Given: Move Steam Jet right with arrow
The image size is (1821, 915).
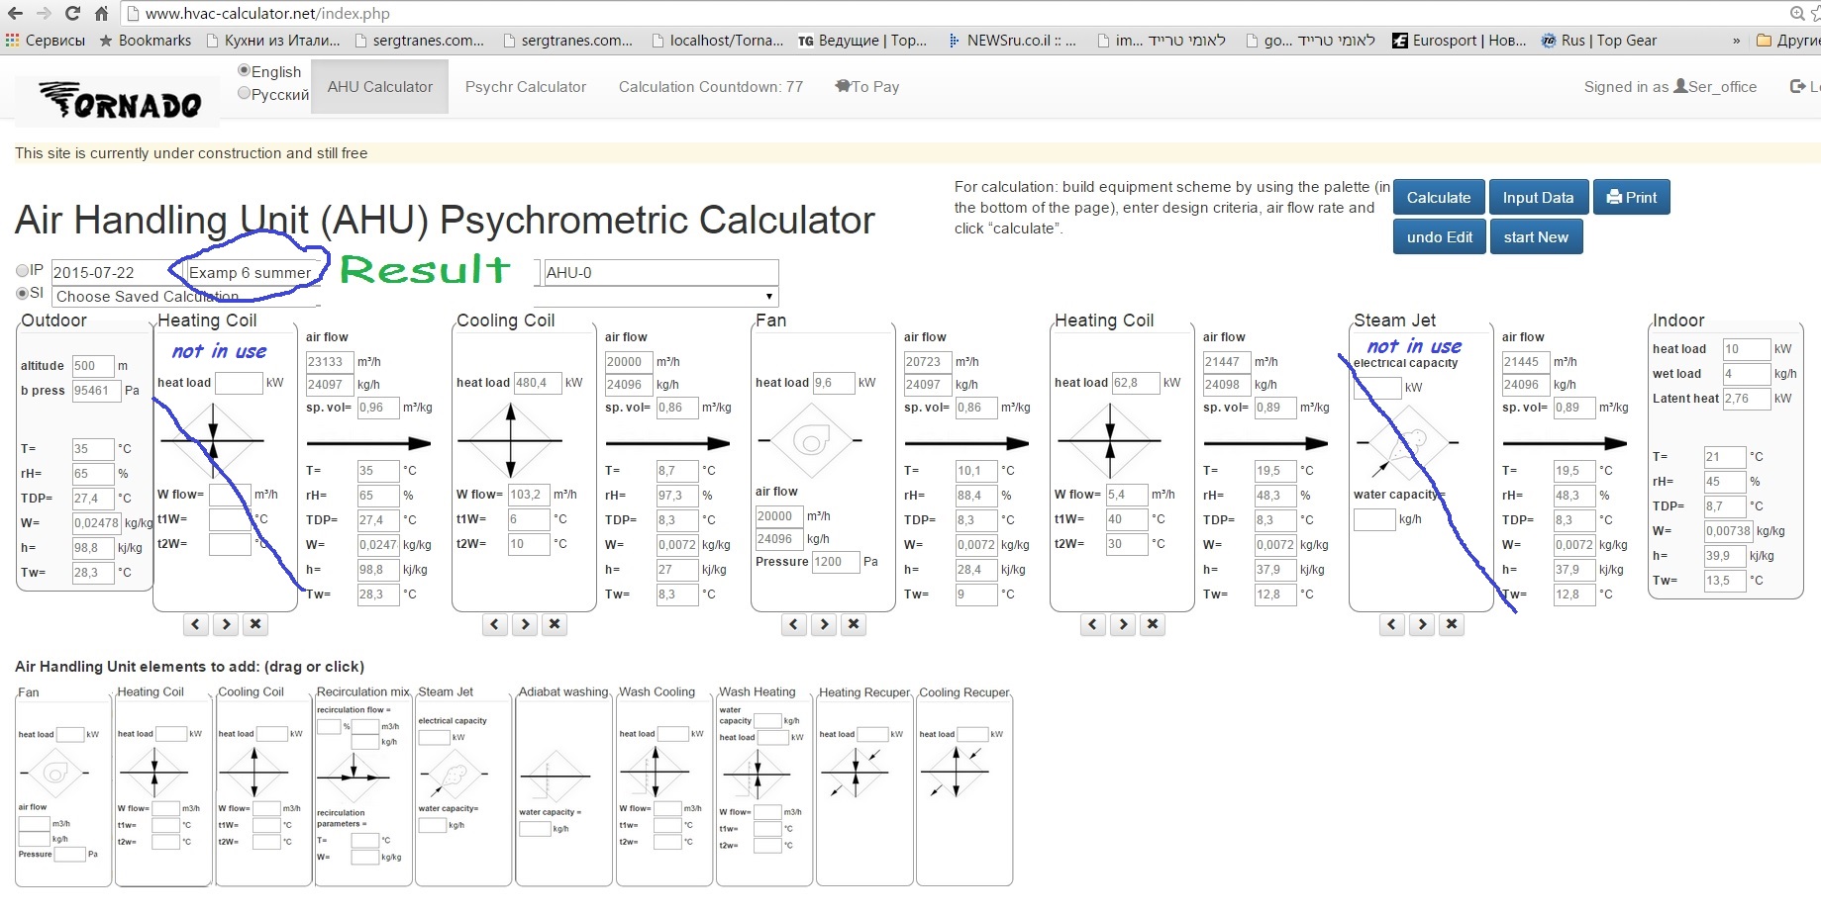Looking at the screenshot, I should click(1422, 624).
